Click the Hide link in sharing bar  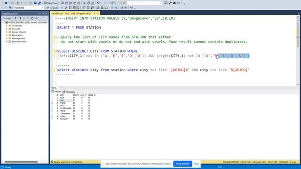[x=197, y=164]
